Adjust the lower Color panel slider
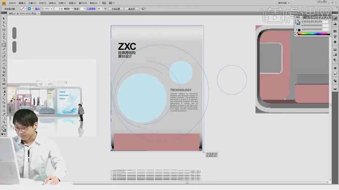The width and height of the screenshot is (339, 190). [x=313, y=29]
